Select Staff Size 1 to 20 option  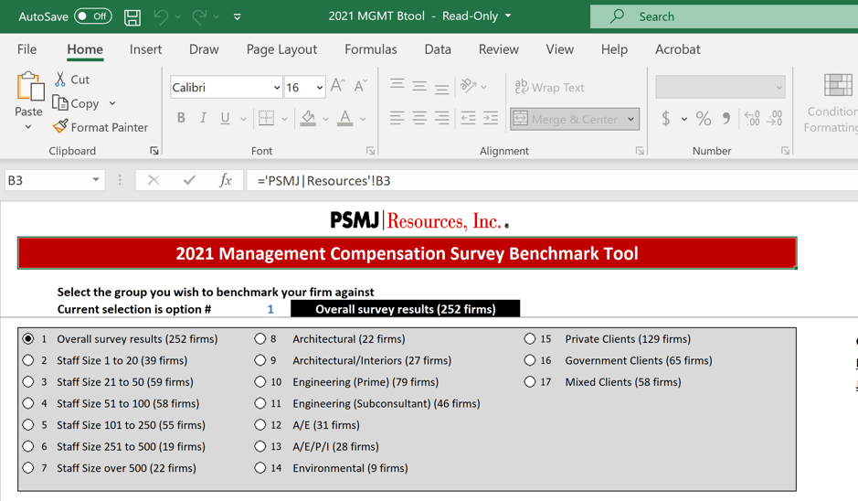(28, 360)
